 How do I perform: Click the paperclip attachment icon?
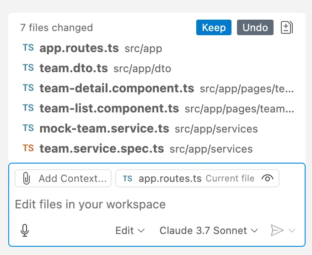click(27, 178)
